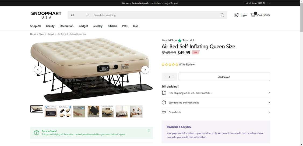Screen dimensions: 303x146
Task: Decrease quantity with minus button
Action: coord(164,77)
